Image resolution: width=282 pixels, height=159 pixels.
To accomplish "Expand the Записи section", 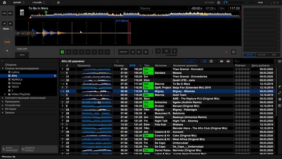I will click(3, 113).
